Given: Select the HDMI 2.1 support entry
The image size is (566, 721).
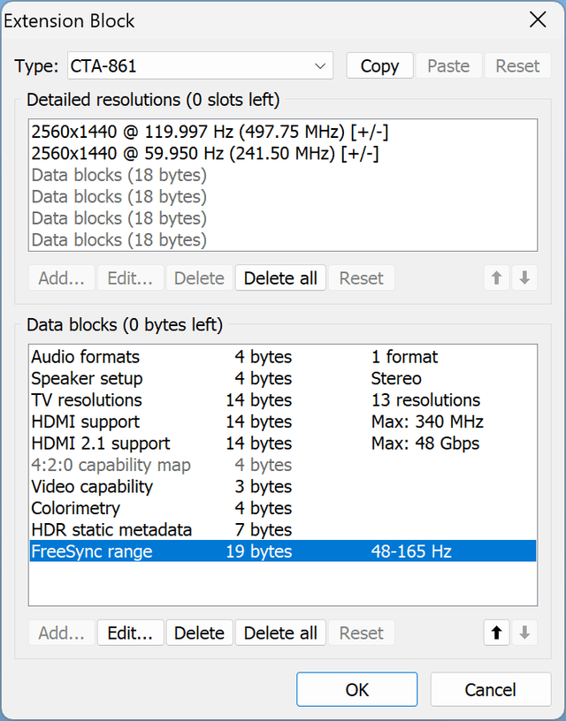Looking at the screenshot, I should (283, 444).
